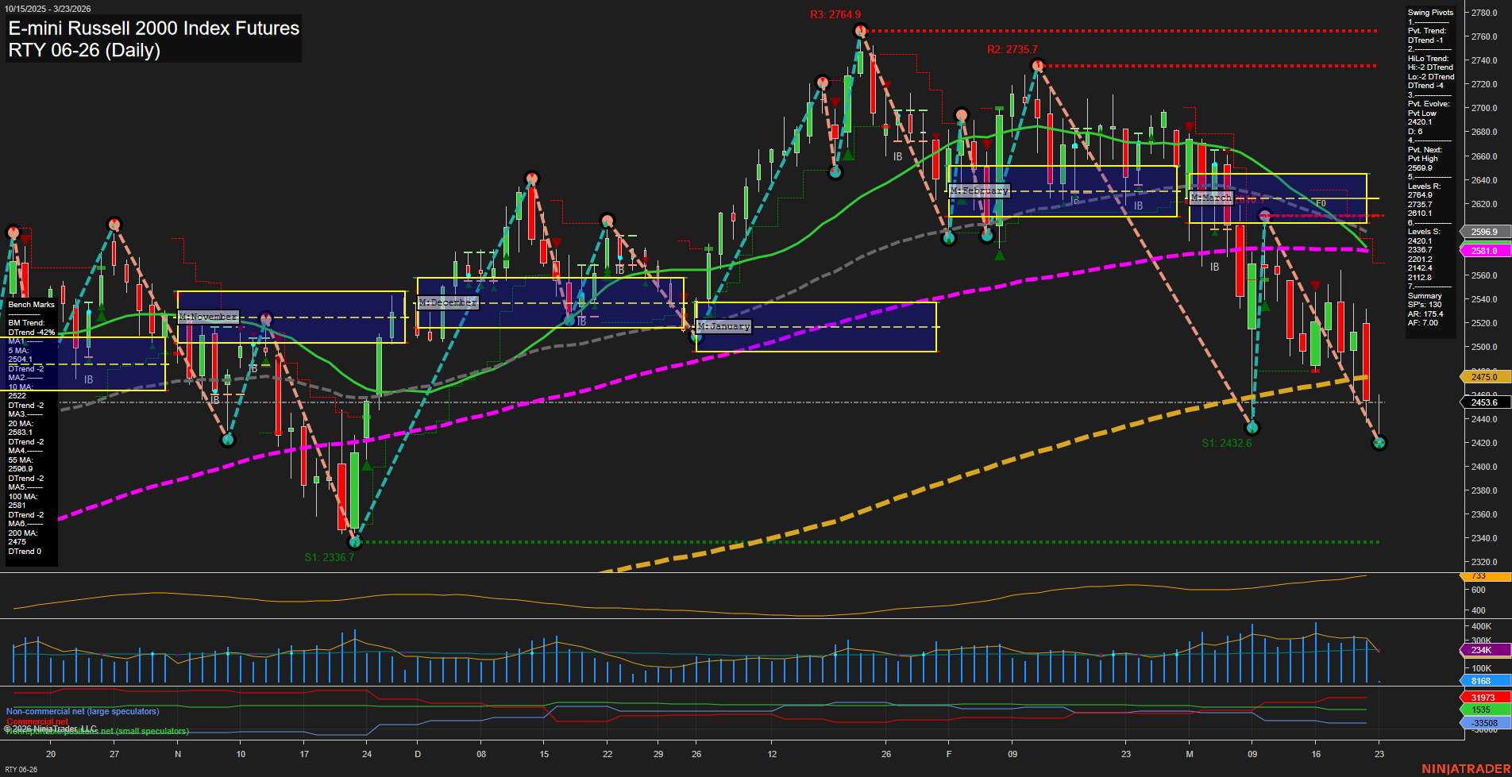1512x777 pixels.
Task: Click the E-mini Russell 2000 Index Futures title
Action: point(153,29)
